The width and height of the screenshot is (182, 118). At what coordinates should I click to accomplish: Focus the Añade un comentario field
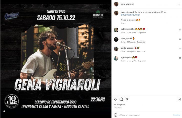click(145, 115)
